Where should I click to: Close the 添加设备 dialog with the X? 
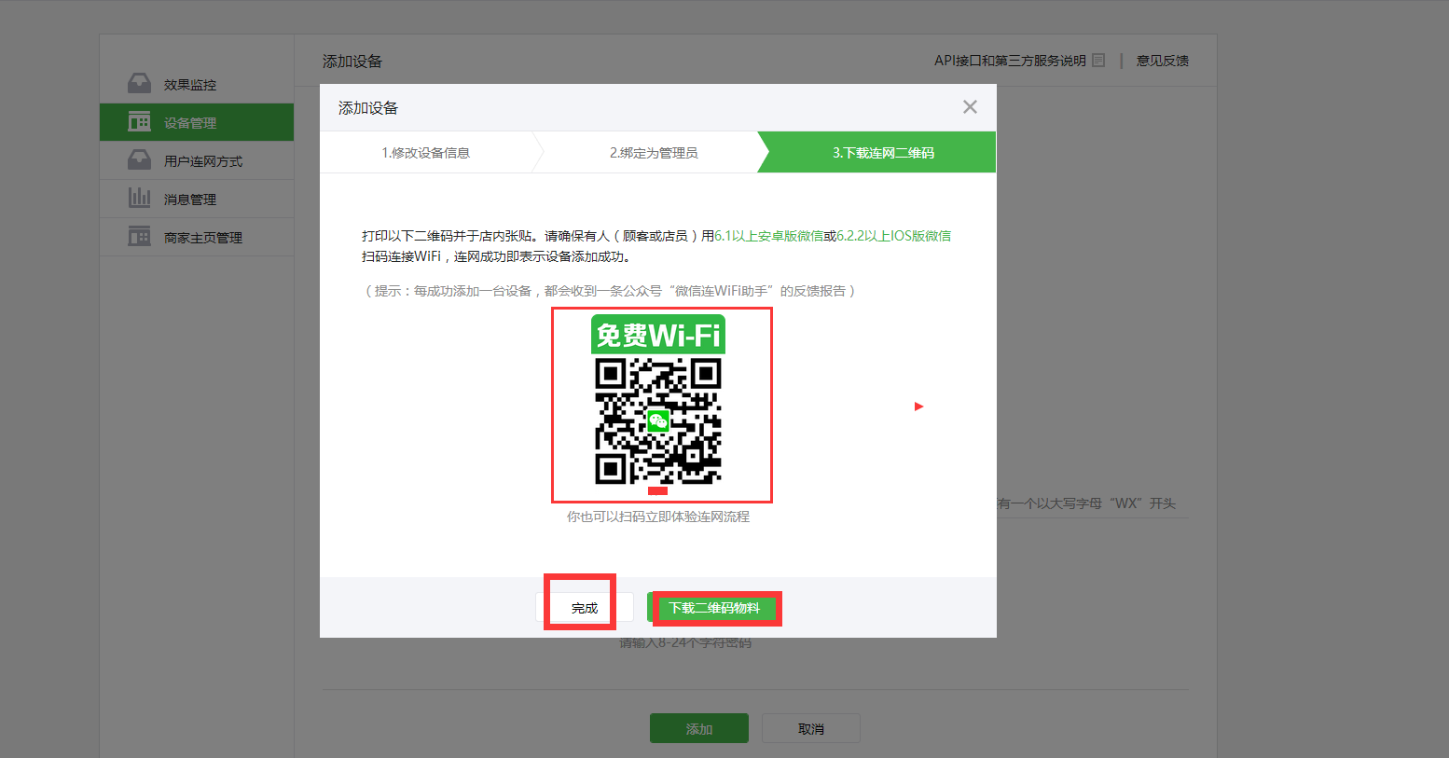tap(970, 107)
